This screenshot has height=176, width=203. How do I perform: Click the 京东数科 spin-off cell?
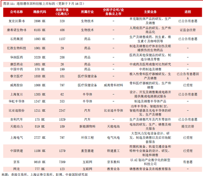[x=113, y=162]
